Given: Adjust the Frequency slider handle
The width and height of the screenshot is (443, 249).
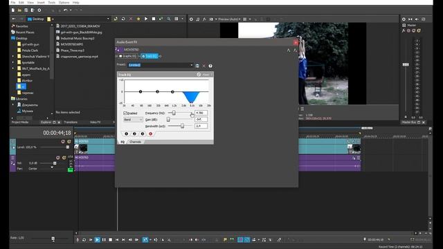Looking at the screenshot, I should tap(174, 113).
